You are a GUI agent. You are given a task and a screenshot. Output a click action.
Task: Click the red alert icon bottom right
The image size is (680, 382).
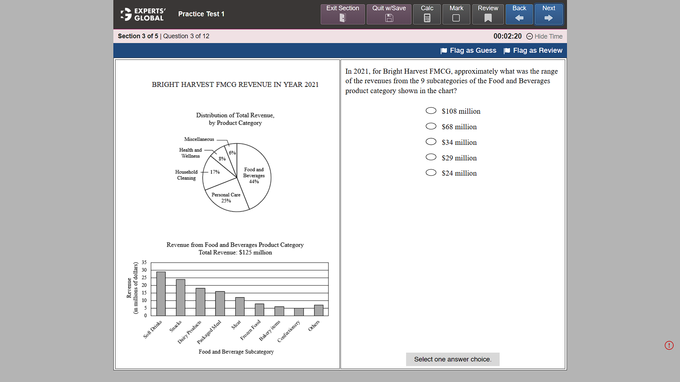point(669,345)
